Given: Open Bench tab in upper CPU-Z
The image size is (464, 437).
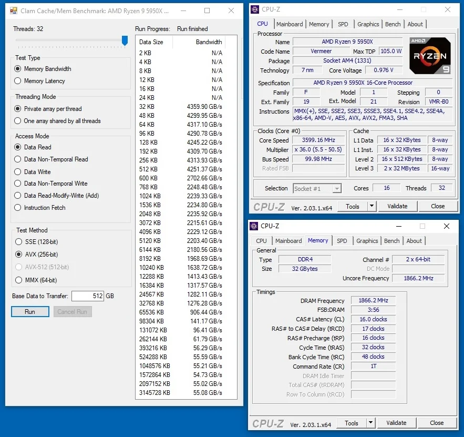Looking at the screenshot, I should (393, 24).
